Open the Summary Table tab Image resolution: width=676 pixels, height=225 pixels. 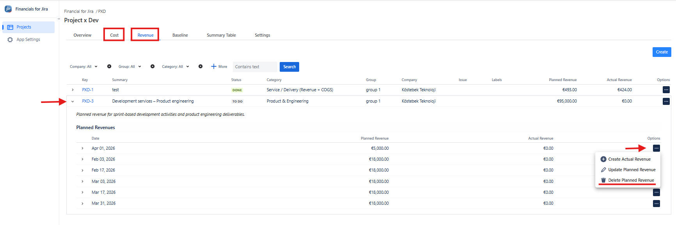(221, 35)
